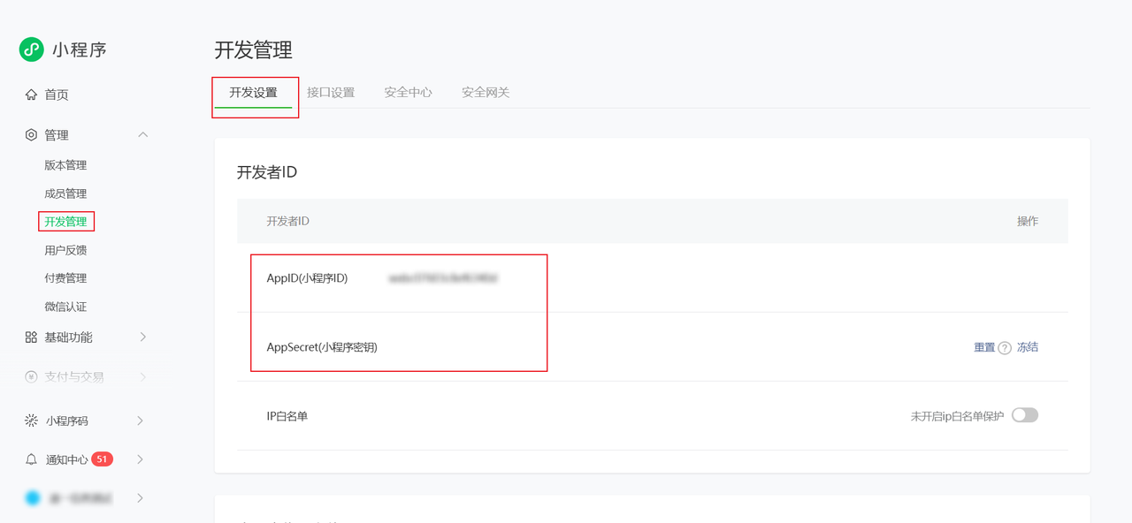Image resolution: width=1132 pixels, height=523 pixels.
Task: Click 重置 to reset AppSecret
Action: tap(984, 347)
